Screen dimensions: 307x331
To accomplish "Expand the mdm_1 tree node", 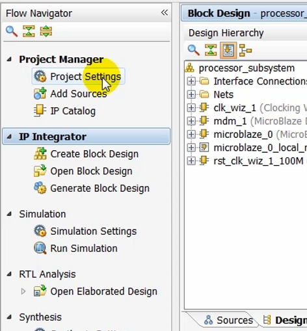I will click(x=191, y=121).
